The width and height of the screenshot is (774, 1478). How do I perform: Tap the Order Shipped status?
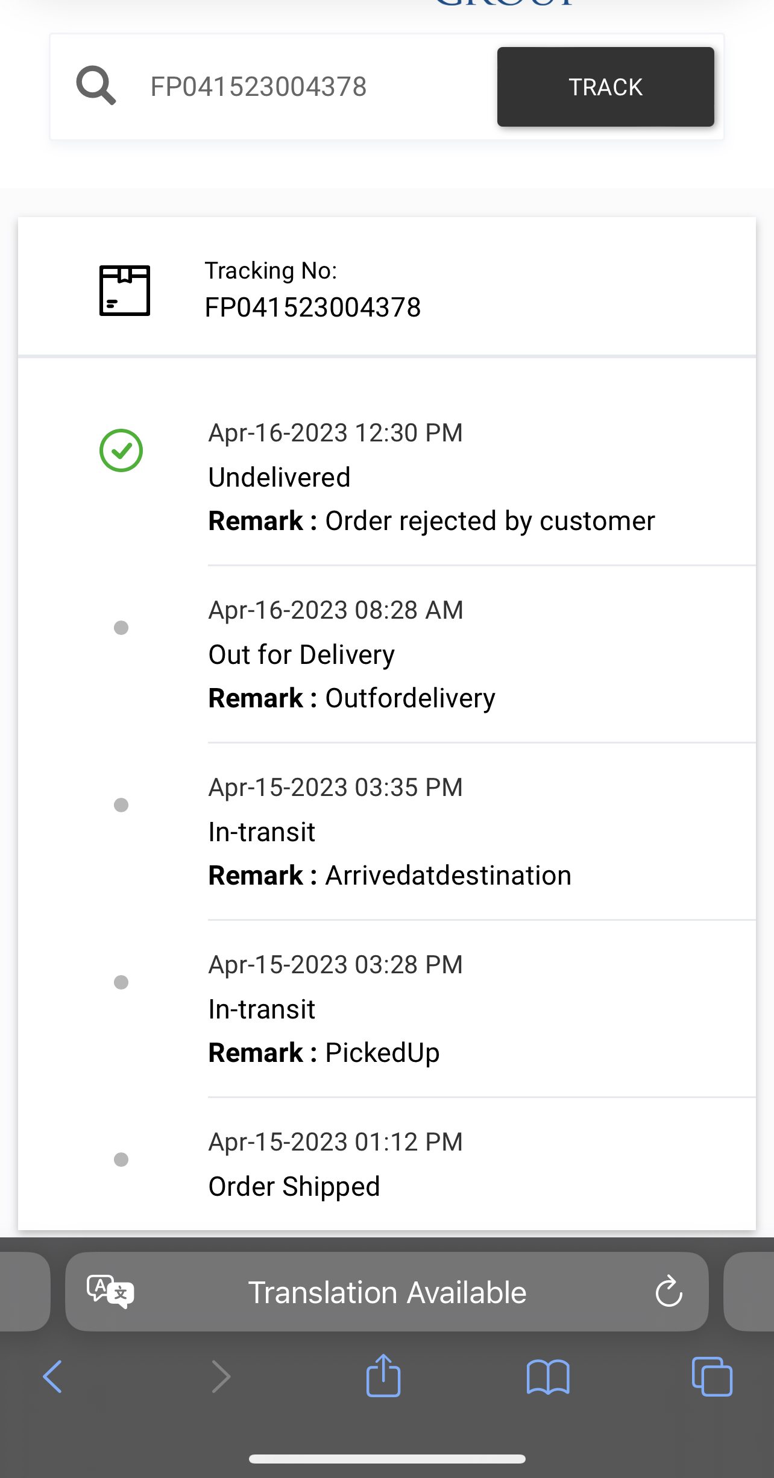pyautogui.click(x=294, y=1187)
